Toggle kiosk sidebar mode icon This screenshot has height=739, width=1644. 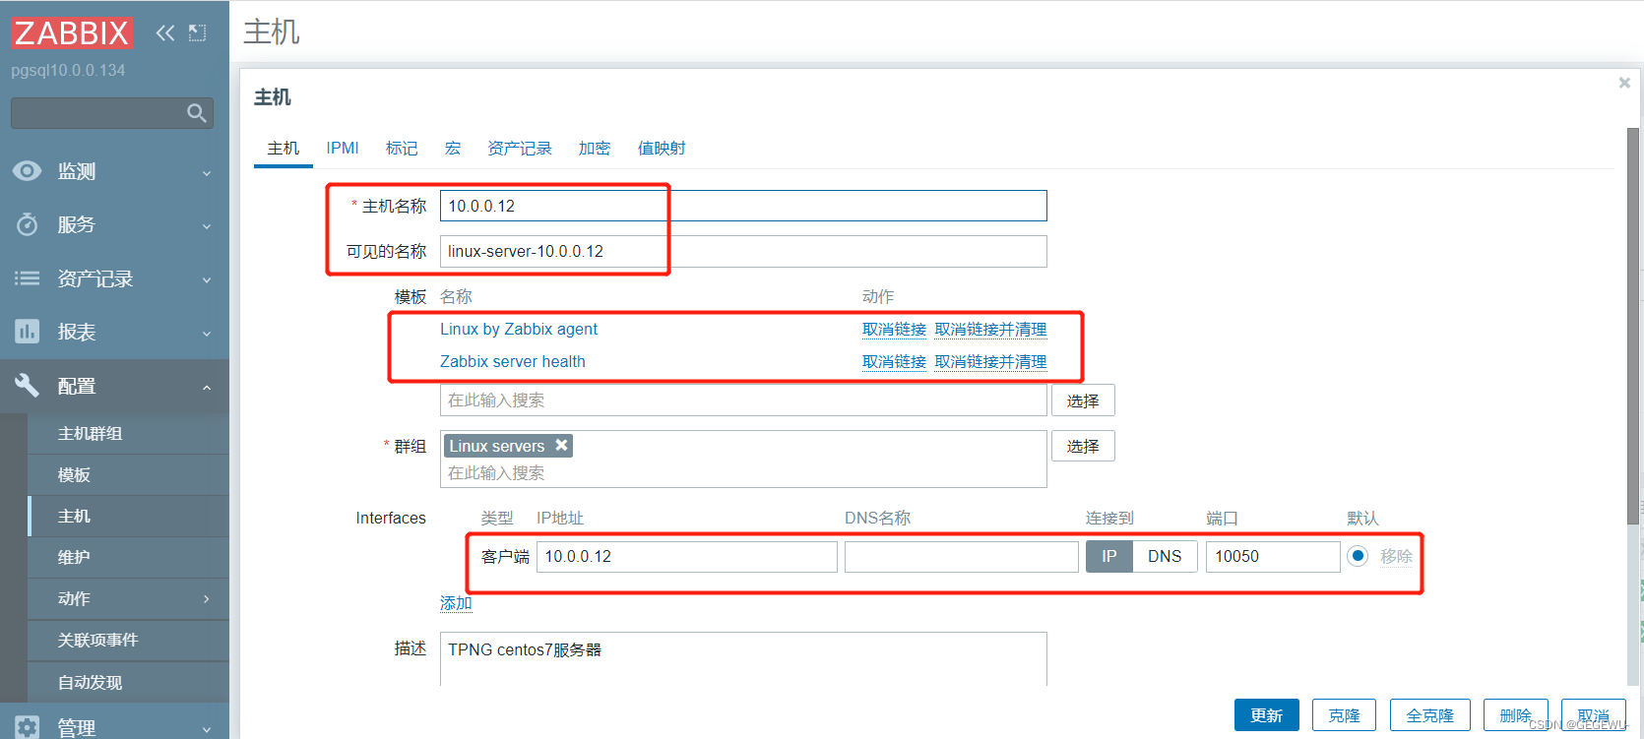198,32
